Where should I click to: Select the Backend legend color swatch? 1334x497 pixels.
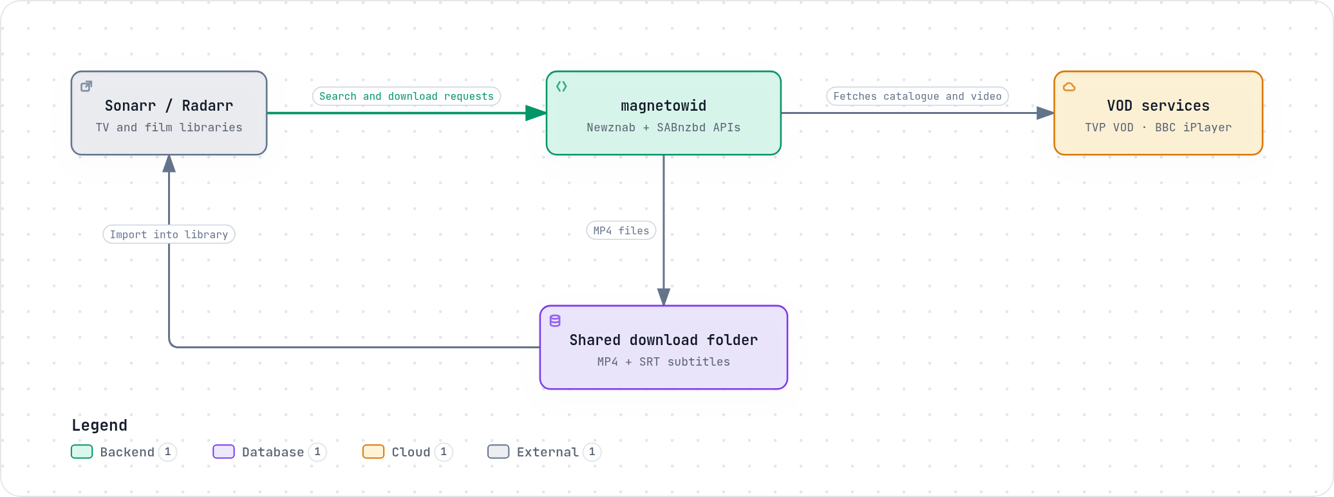pyautogui.click(x=82, y=452)
